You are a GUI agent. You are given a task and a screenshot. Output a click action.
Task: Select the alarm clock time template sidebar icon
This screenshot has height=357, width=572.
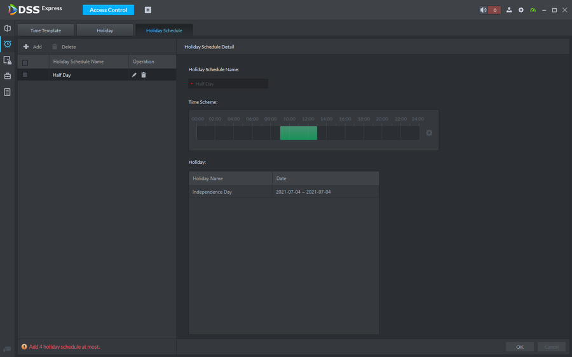click(7, 44)
